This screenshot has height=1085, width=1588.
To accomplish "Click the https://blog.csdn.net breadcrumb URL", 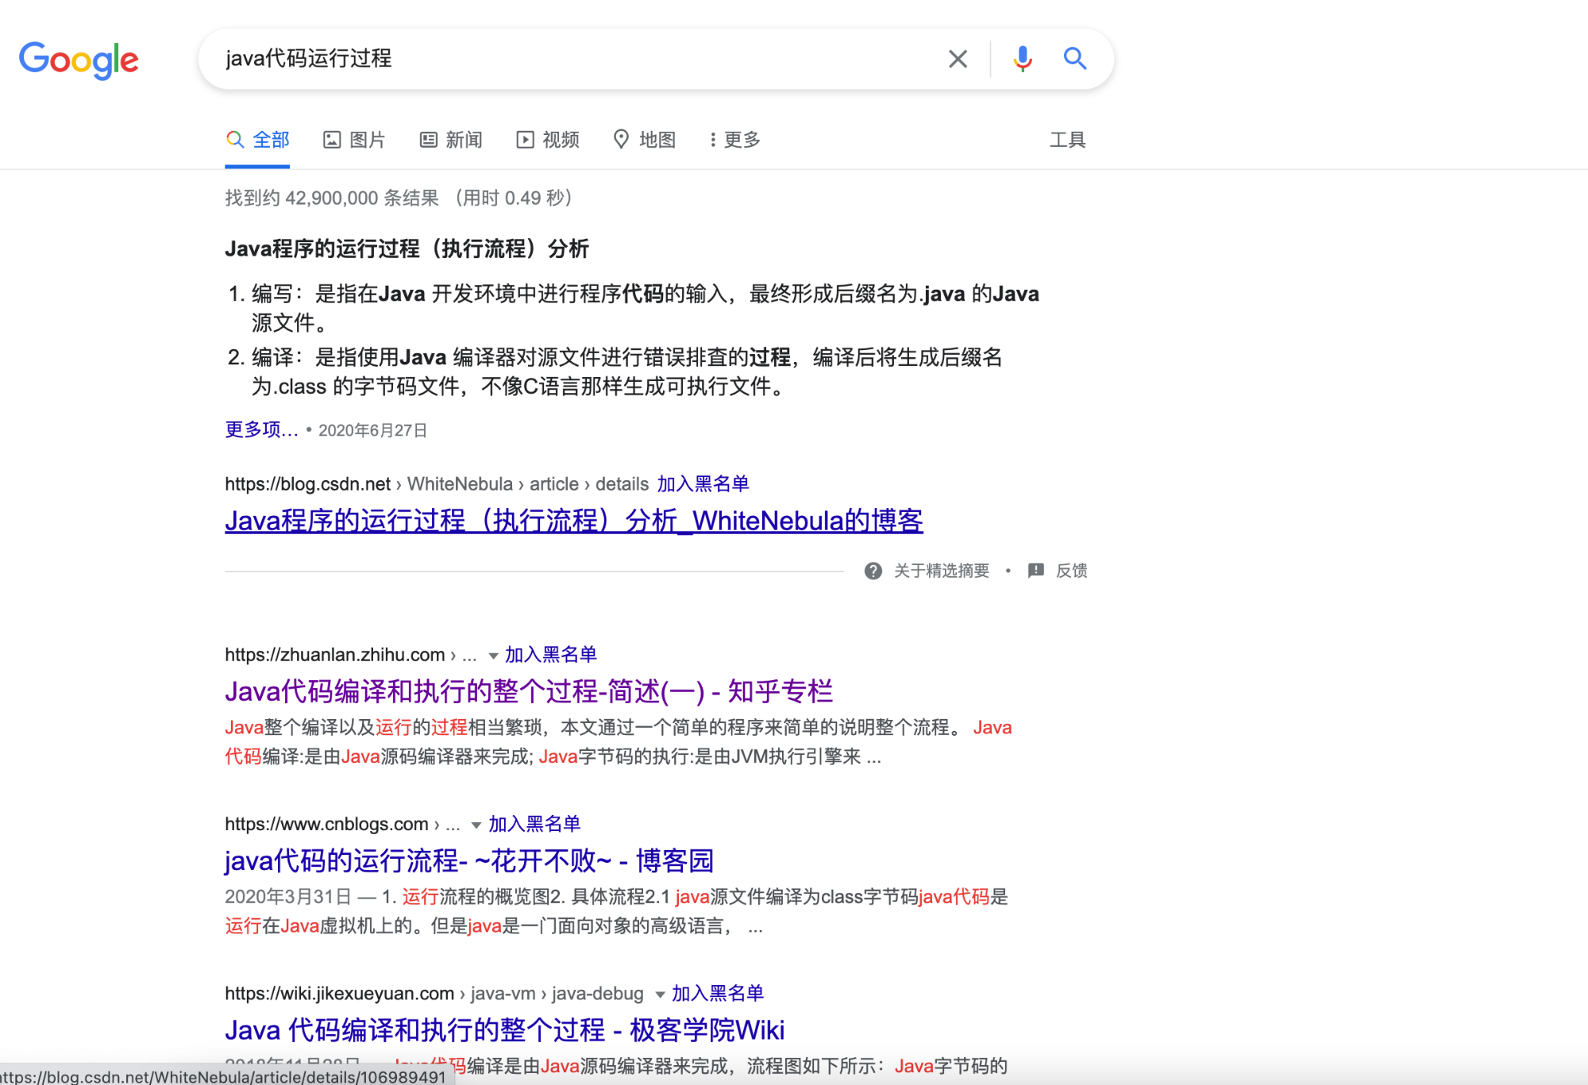I will pos(307,483).
